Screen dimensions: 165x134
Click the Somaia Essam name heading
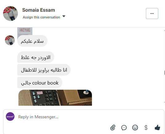39,10
